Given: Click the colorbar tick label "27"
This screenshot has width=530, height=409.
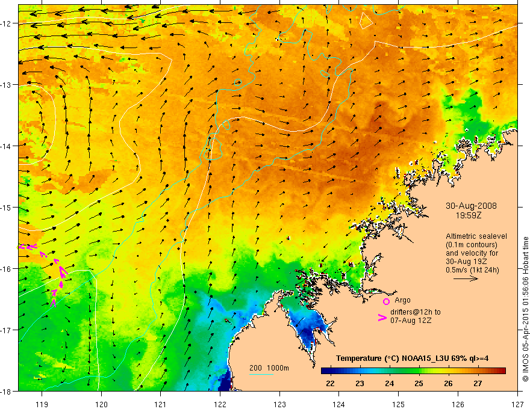Looking at the screenshot, I should pyautogui.click(x=478, y=383).
